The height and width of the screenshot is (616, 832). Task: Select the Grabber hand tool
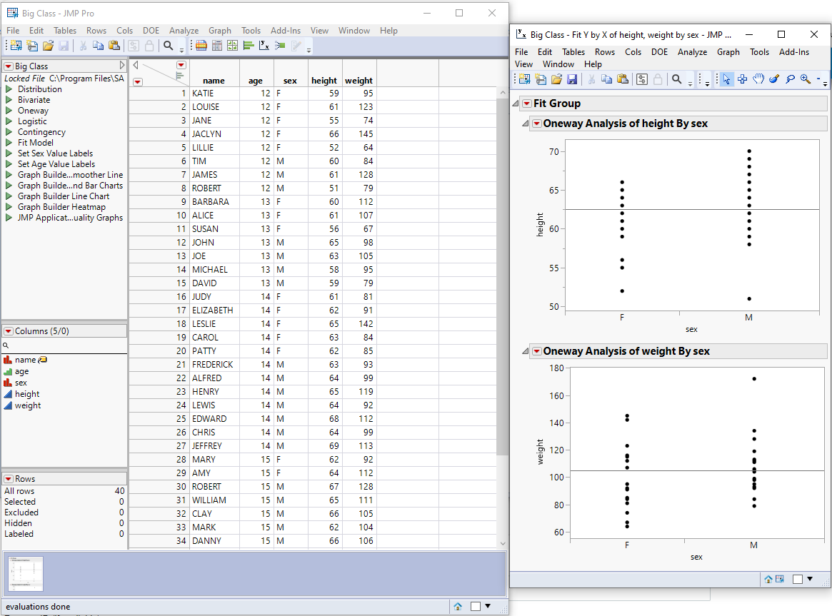coord(758,79)
